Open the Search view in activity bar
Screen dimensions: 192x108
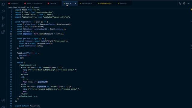3,11
